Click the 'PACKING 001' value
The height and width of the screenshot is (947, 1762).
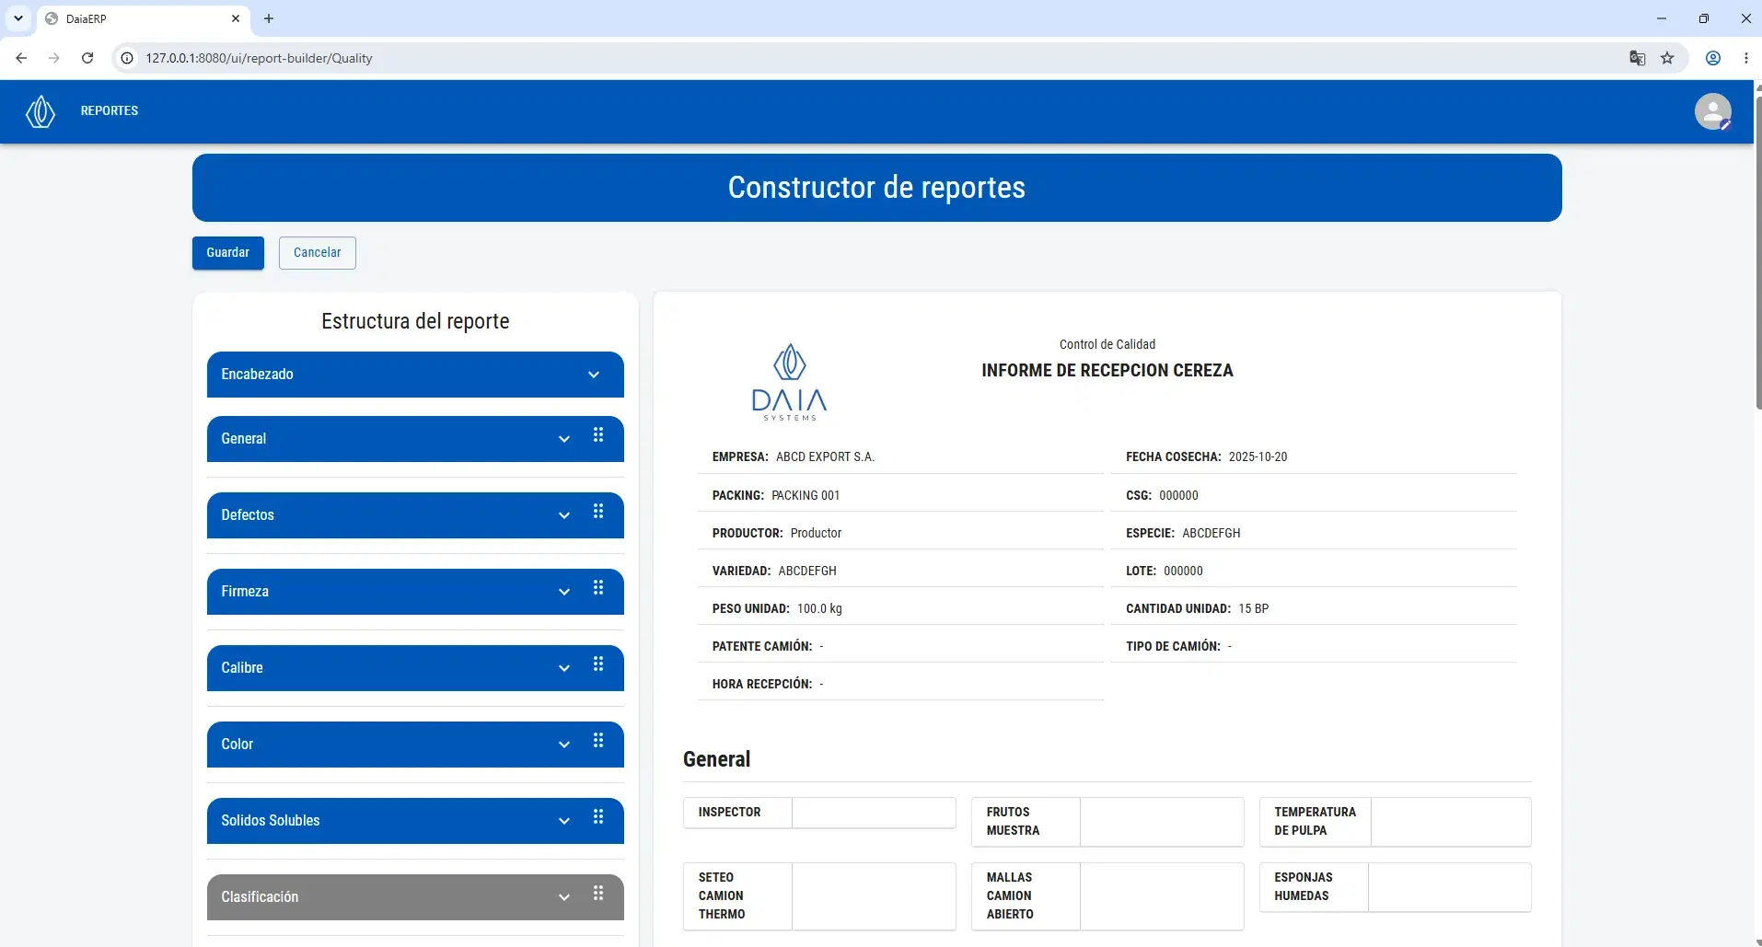coord(806,496)
